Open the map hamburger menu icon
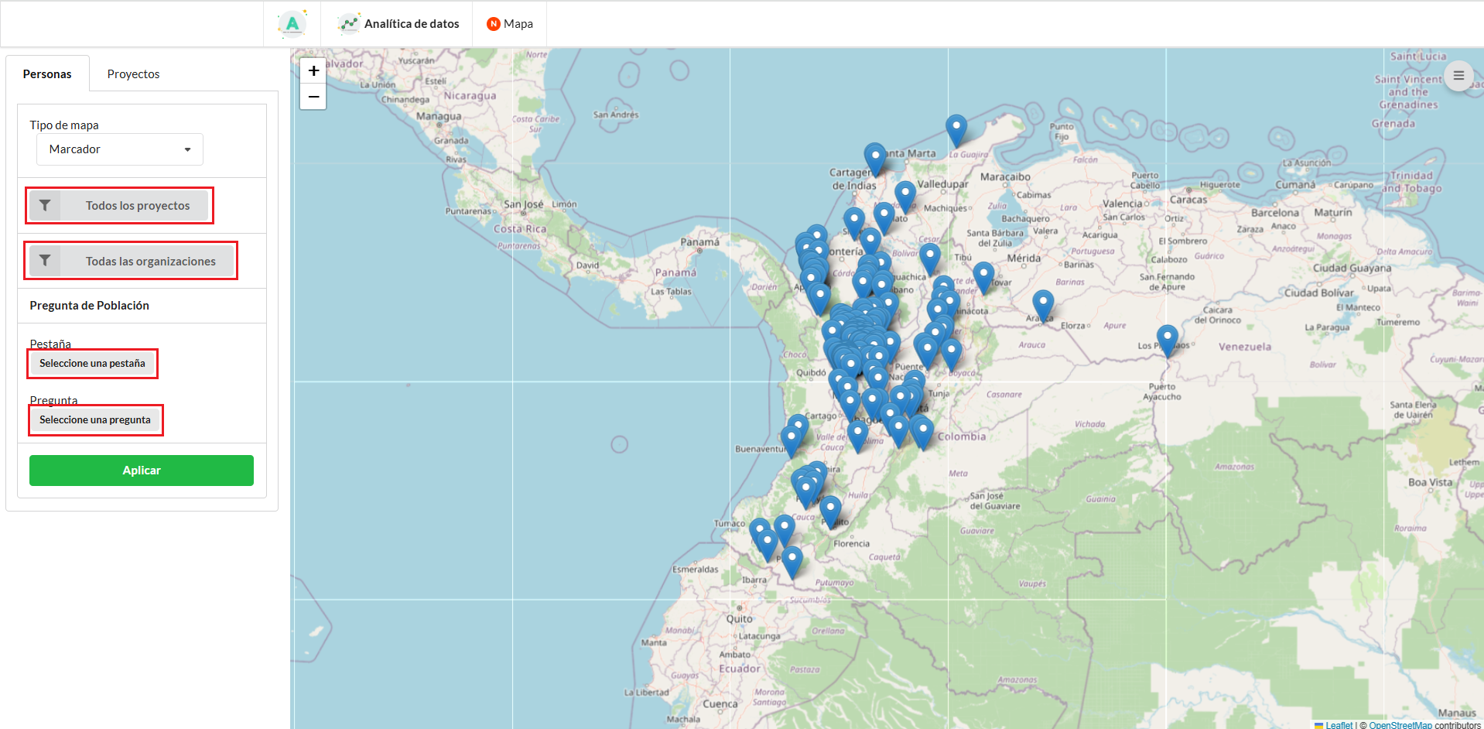Screen dimensions: 1484x729 (1458, 76)
